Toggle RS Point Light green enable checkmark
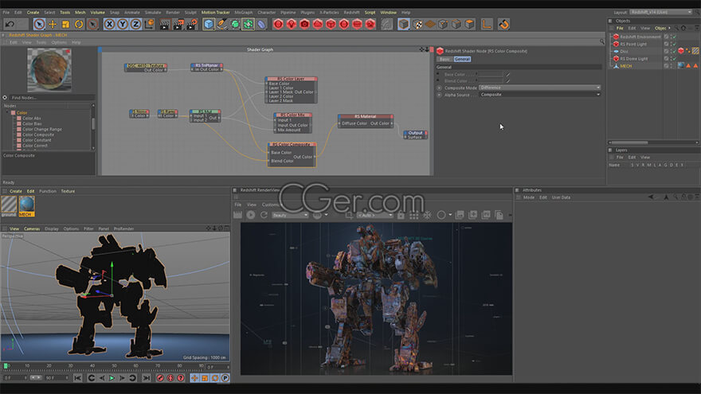Image resolution: width=701 pixels, height=394 pixels. coord(674,45)
